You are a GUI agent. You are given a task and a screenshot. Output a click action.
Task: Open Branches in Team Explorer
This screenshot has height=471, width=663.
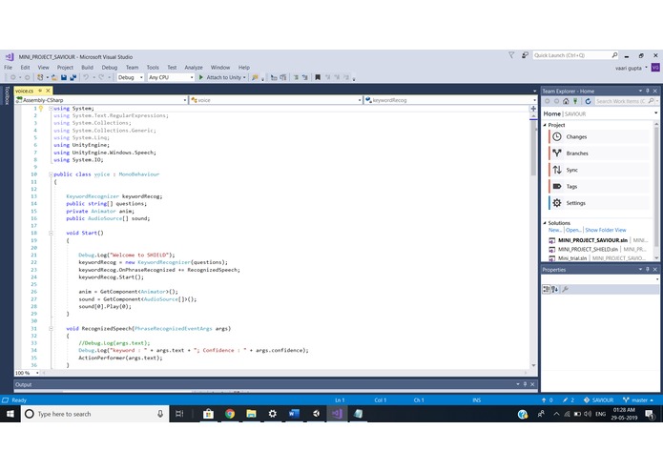point(599,154)
